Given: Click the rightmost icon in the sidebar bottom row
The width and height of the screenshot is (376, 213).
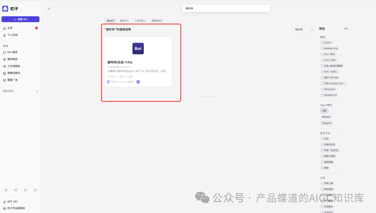Looking at the screenshot, I should point(35,190).
